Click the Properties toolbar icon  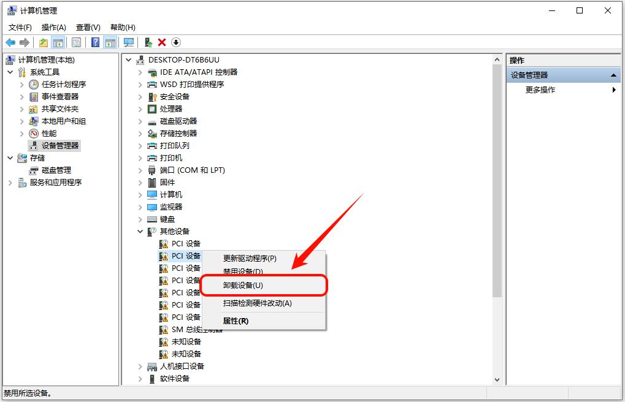75,42
